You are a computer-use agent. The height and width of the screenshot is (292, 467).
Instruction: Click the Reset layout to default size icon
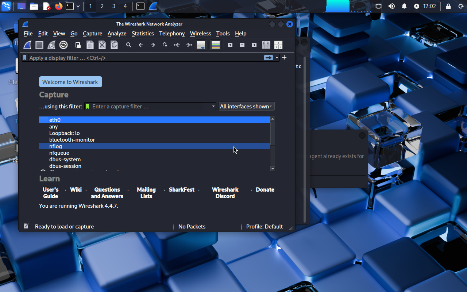(278, 45)
